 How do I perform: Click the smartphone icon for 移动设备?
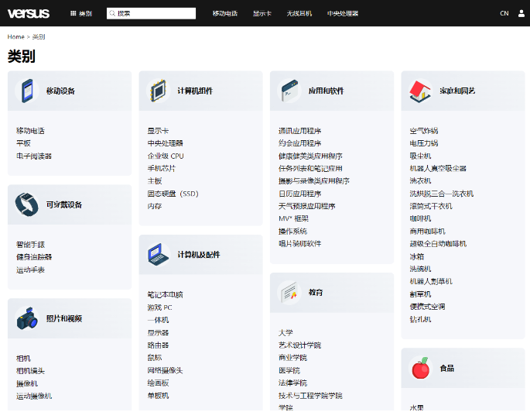pyautogui.click(x=27, y=91)
